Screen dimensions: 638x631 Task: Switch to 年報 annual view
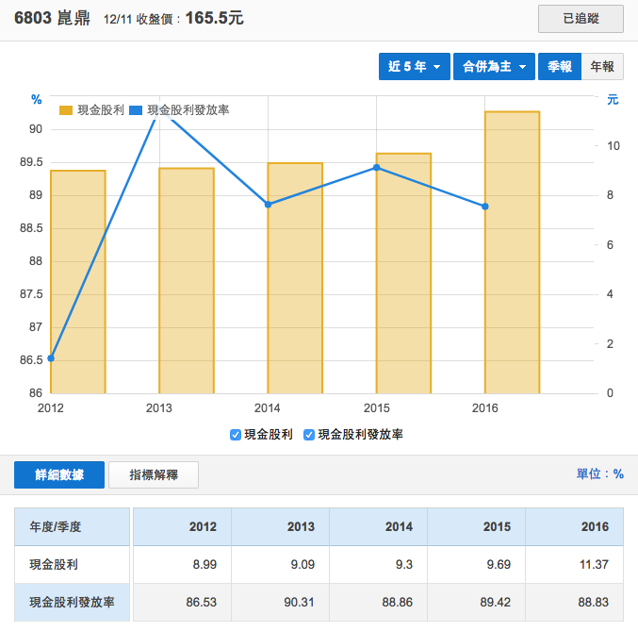pos(602,66)
